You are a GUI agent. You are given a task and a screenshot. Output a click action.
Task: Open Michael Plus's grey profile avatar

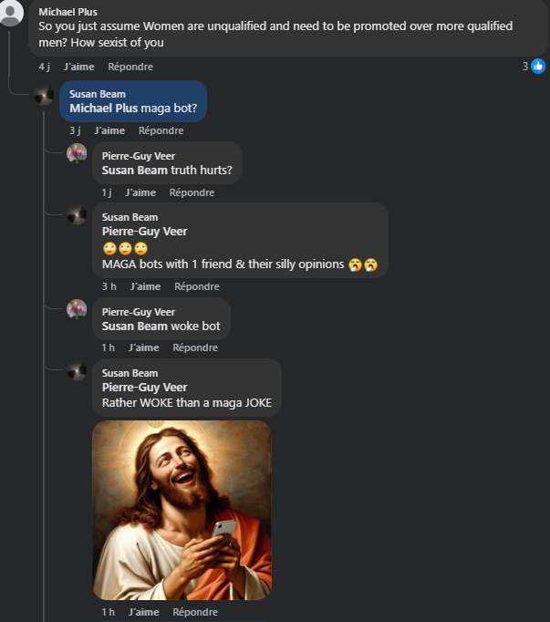[12, 12]
